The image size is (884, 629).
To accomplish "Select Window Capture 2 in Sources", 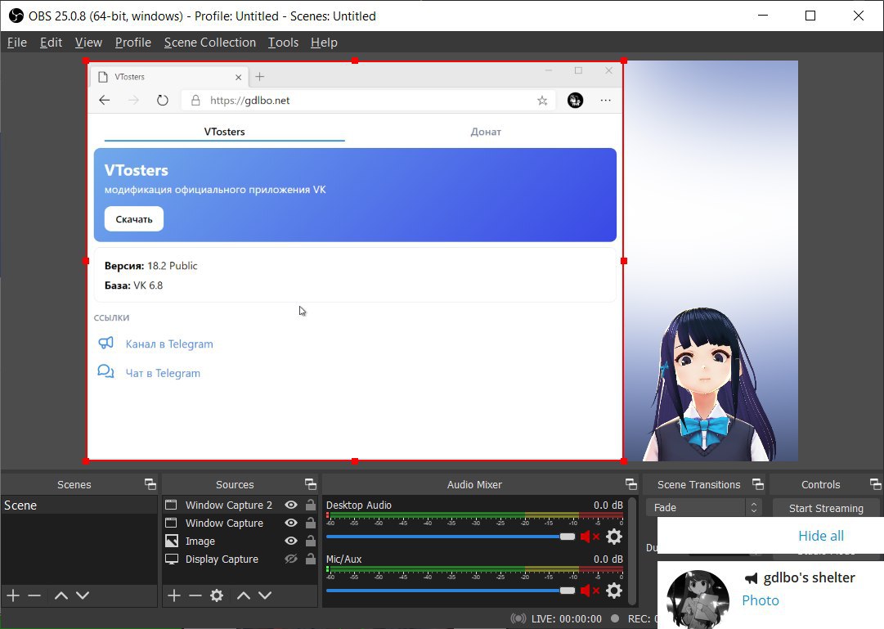I will [240, 505].
